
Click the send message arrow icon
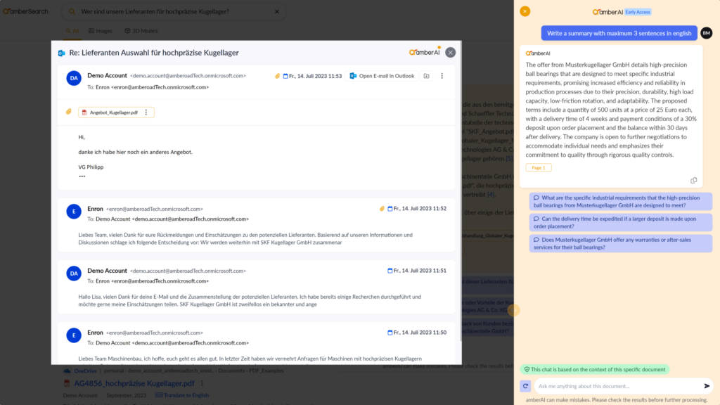tap(707, 386)
